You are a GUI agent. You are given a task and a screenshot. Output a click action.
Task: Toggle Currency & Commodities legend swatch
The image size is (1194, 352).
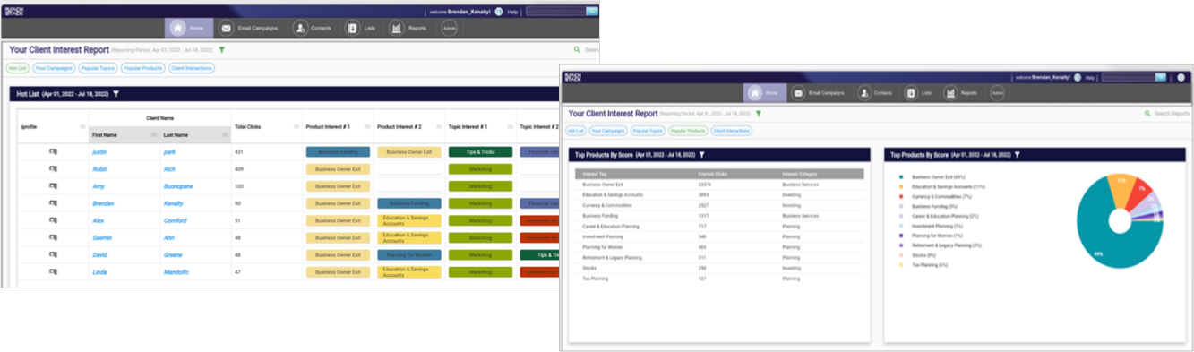tap(900, 196)
